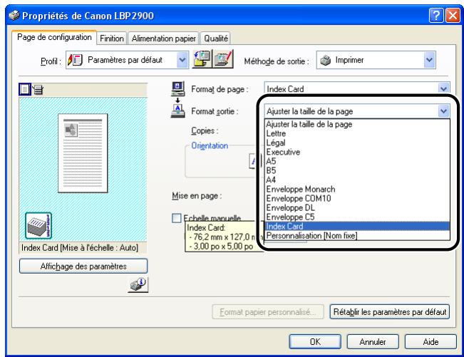
Task: Click the page preview thumbnail
Action: coord(83,153)
